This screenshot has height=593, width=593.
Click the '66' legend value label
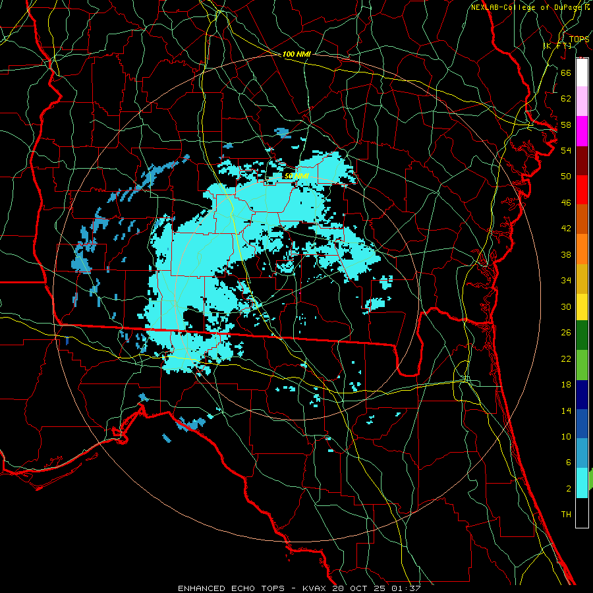tap(566, 72)
